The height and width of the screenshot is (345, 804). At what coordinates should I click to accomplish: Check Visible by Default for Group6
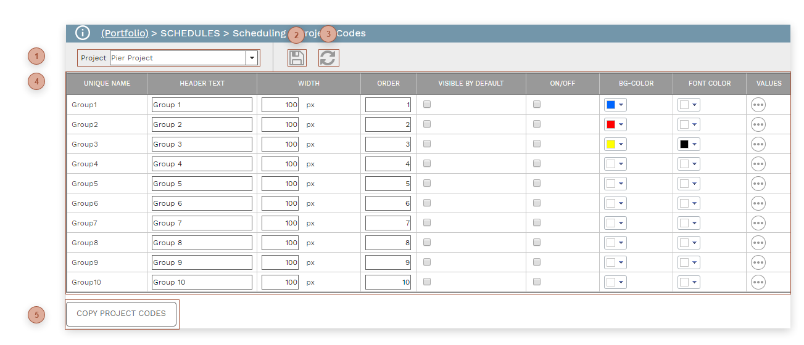[427, 203]
